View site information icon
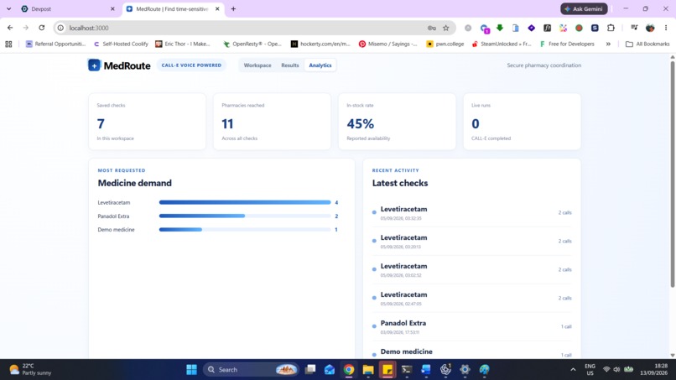This screenshot has height=380, width=676. [x=60, y=28]
